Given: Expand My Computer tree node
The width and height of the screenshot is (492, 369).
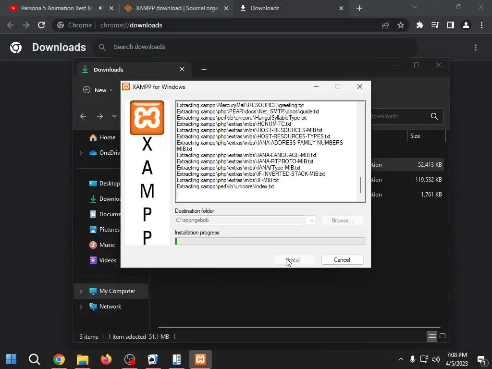Looking at the screenshot, I should pos(81,291).
